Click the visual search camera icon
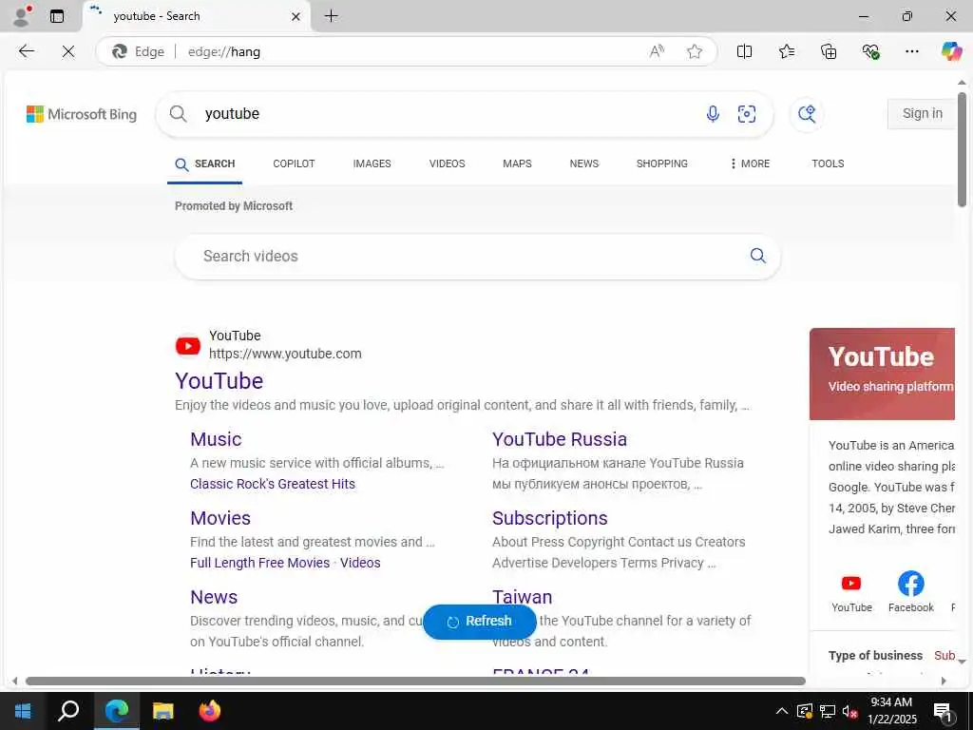This screenshot has height=730, width=973. [x=747, y=114]
